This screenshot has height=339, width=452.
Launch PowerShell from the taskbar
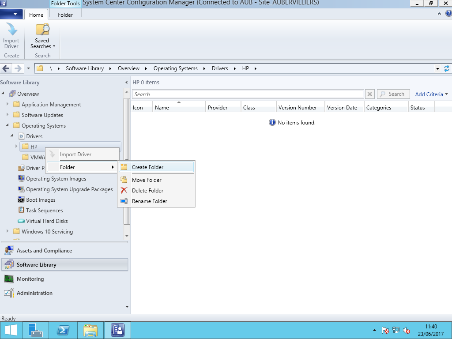(63, 330)
